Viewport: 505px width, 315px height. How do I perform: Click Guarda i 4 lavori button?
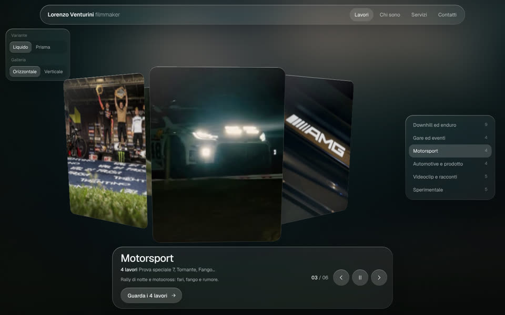(x=151, y=296)
